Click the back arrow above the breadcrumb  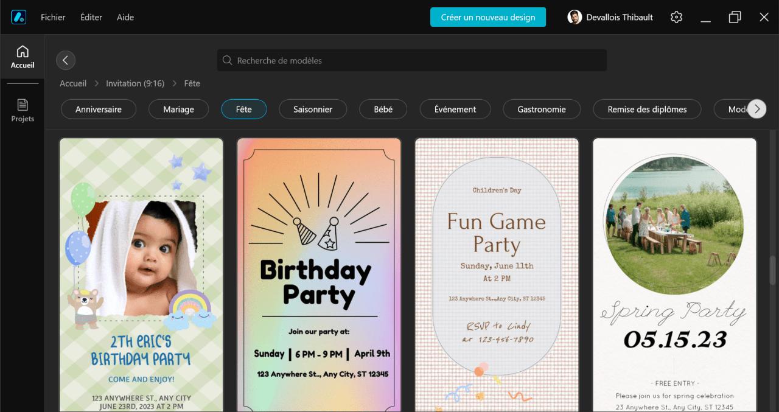pos(66,60)
